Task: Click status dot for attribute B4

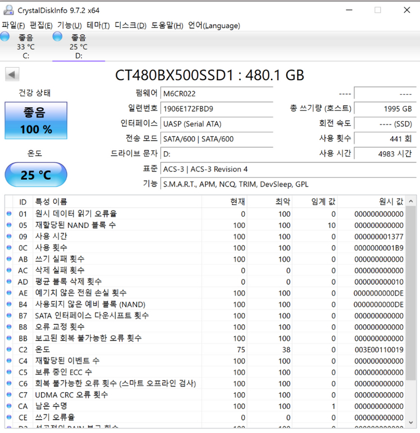Action: [x=9, y=304]
